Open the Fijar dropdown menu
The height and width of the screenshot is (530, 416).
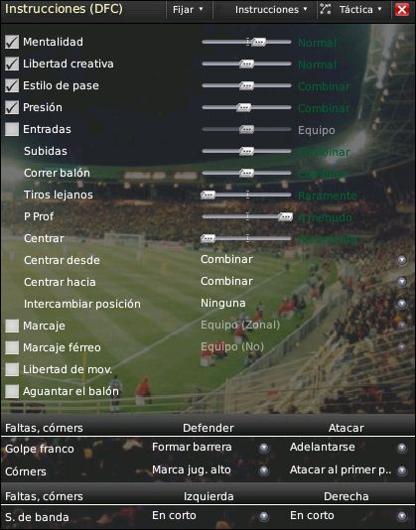tap(188, 10)
